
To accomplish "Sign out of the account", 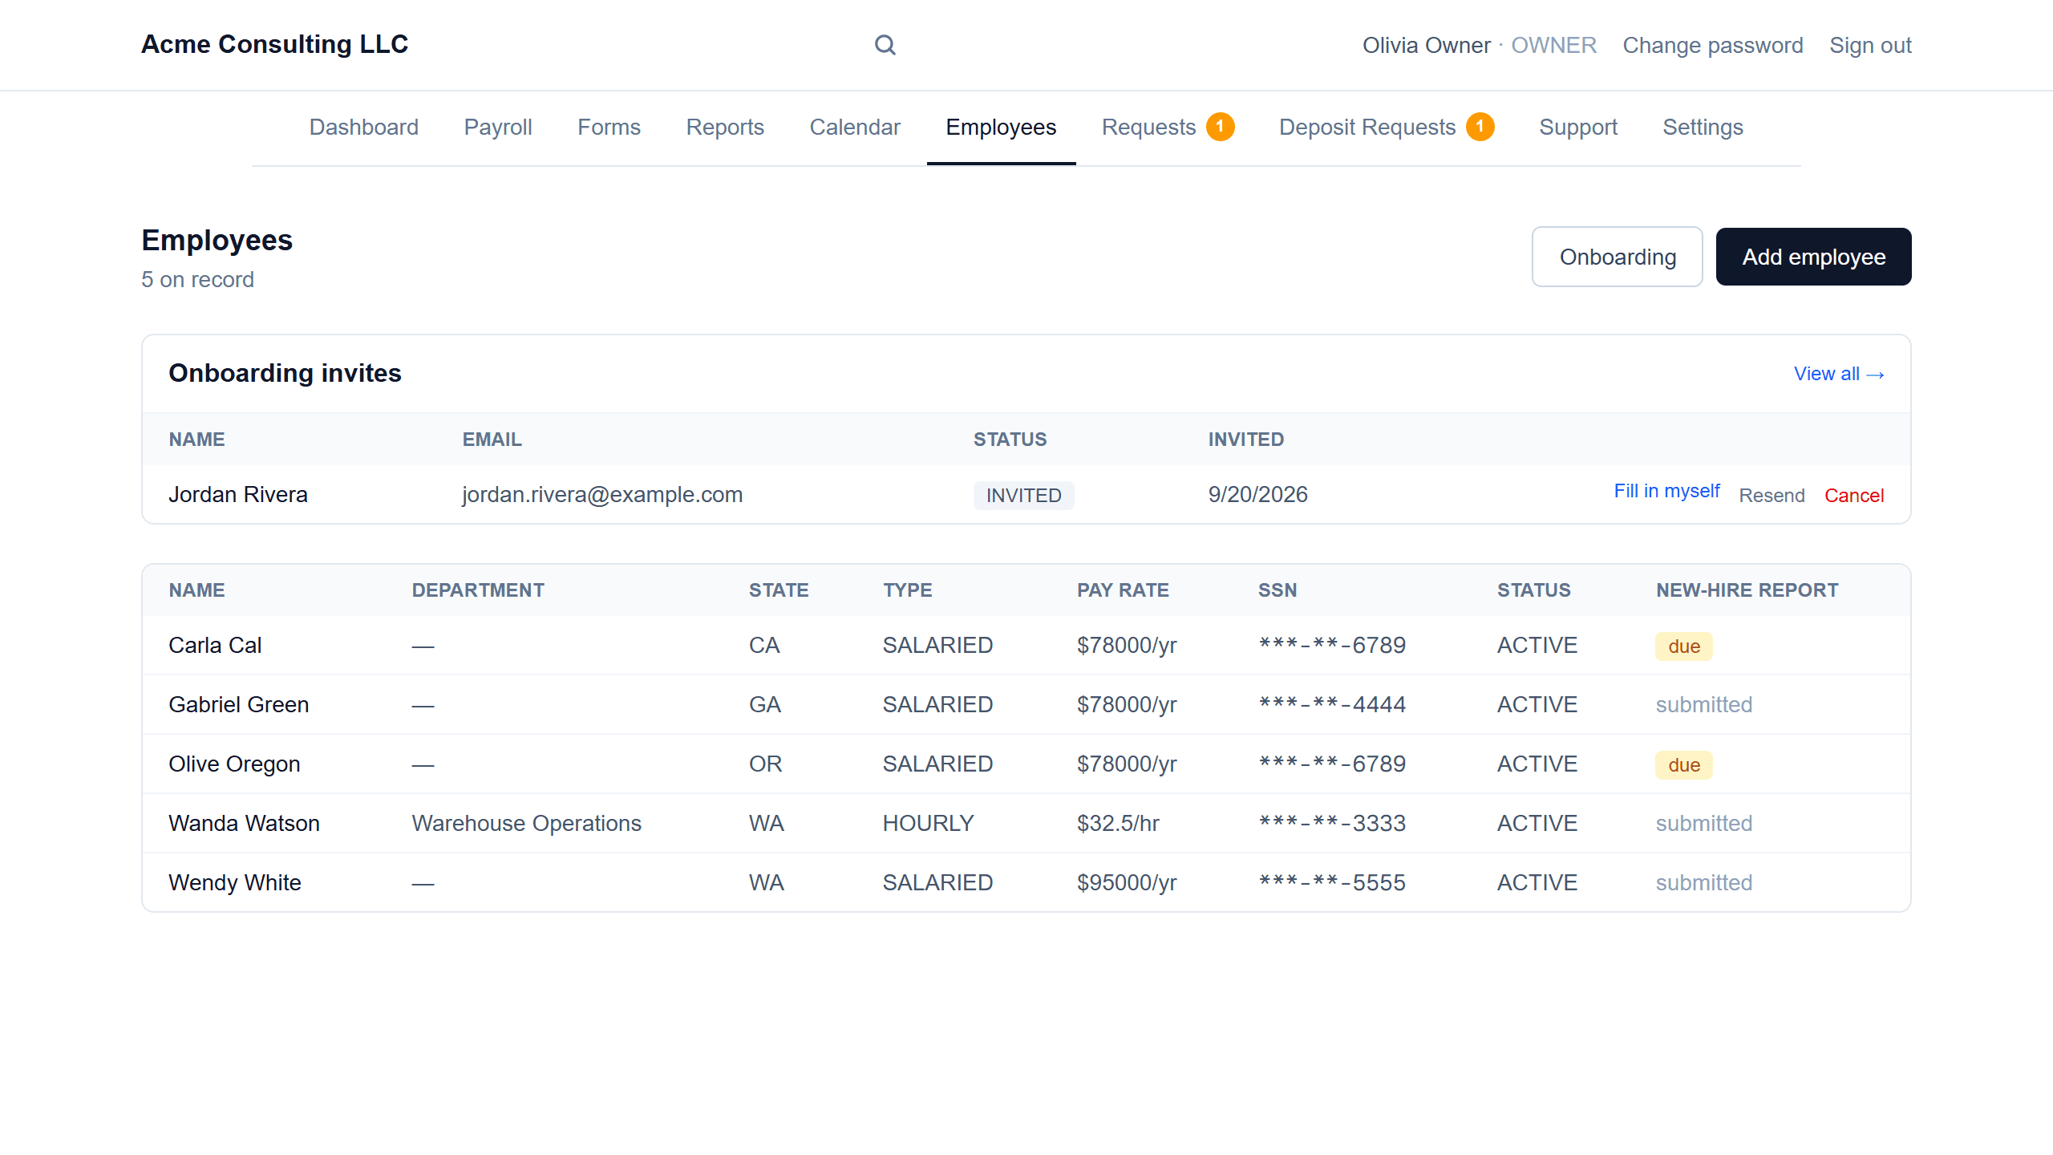I will click(x=1870, y=45).
